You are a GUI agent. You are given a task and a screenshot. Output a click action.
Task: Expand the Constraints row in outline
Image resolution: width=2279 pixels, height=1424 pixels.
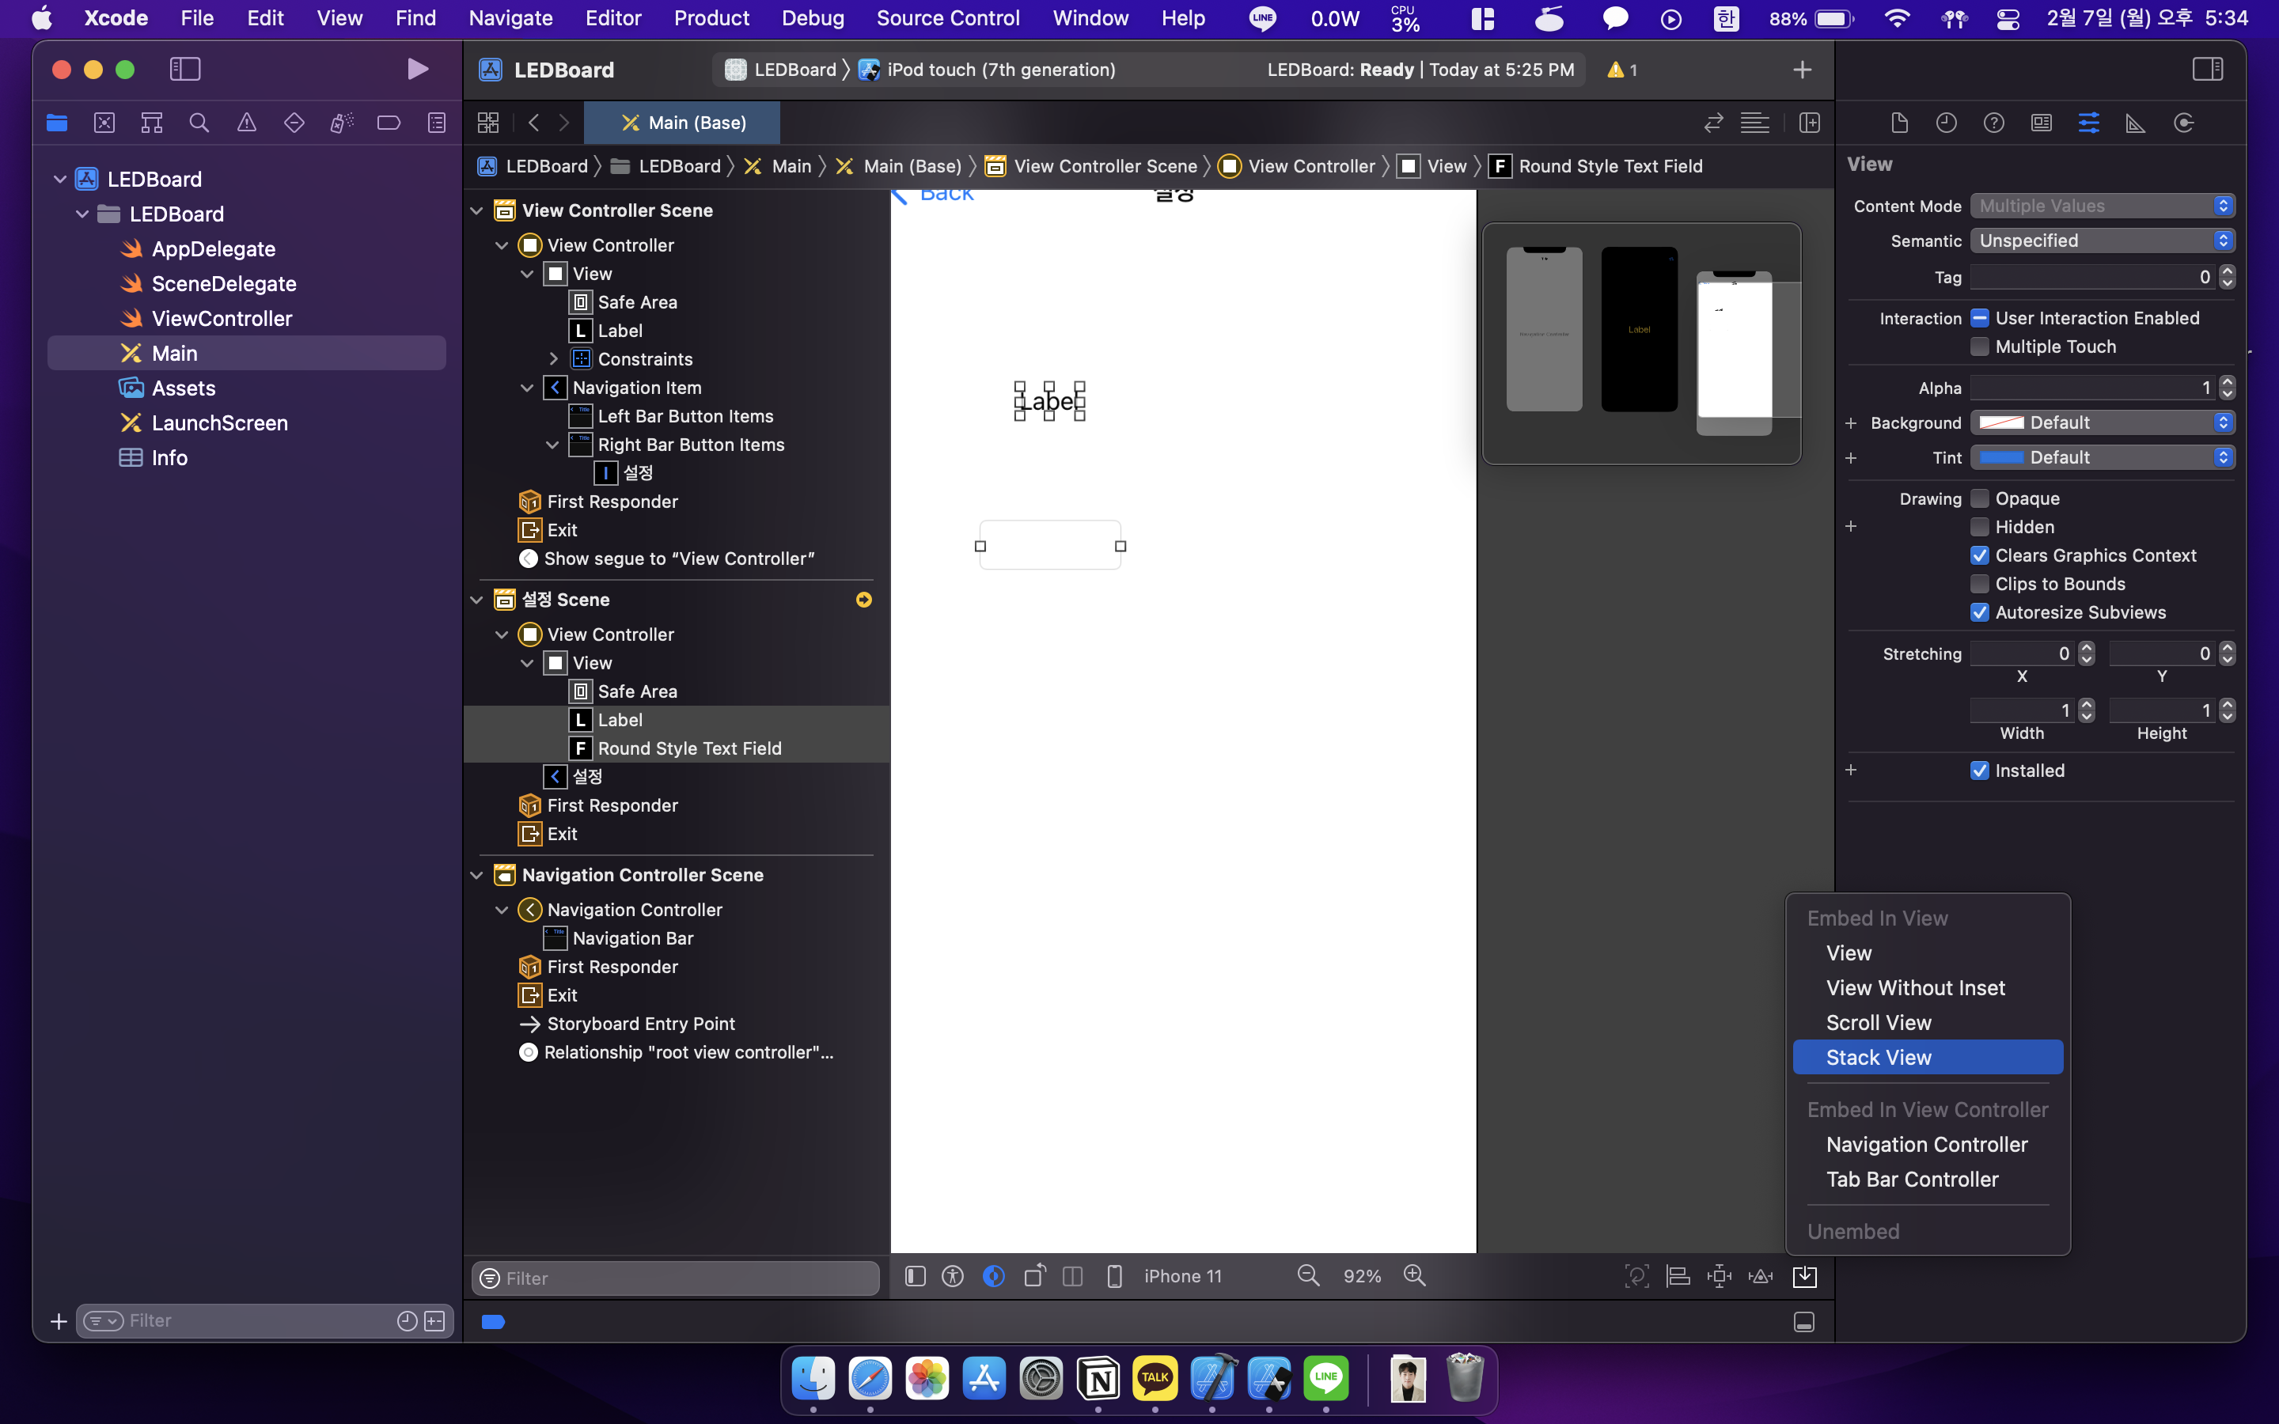point(554,359)
